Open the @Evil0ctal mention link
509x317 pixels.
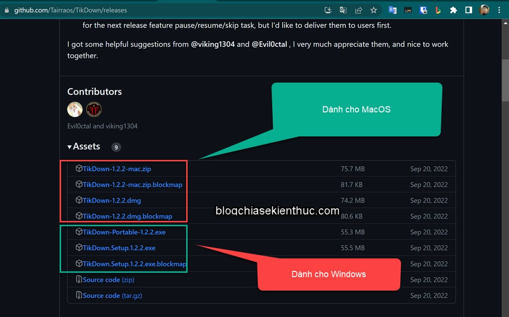tap(269, 44)
